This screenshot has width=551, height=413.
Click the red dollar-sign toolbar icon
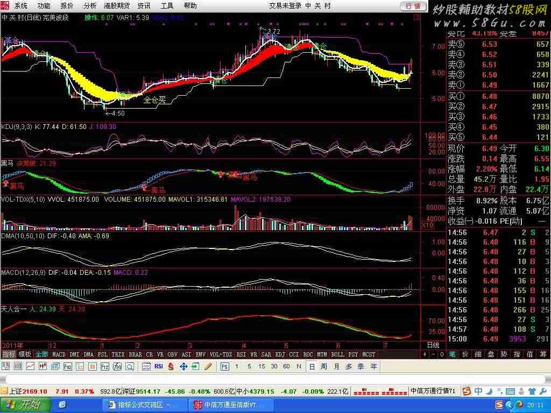(171, 366)
